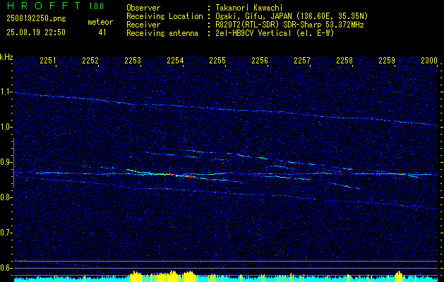Screen dimensions: 444x282
Task: Click the 0.8 frequency axis label
Action: [6, 197]
